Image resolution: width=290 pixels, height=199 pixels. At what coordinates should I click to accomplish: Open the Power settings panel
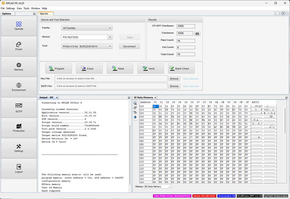pyautogui.click(x=19, y=46)
